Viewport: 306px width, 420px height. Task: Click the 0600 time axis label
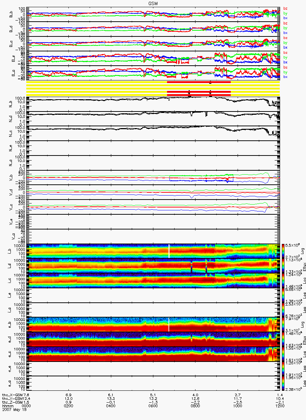[153, 406]
